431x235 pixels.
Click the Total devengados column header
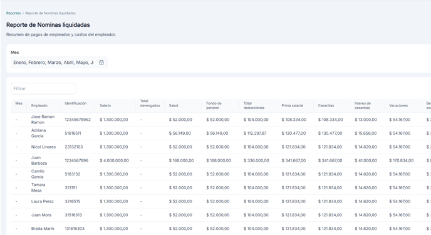click(150, 103)
